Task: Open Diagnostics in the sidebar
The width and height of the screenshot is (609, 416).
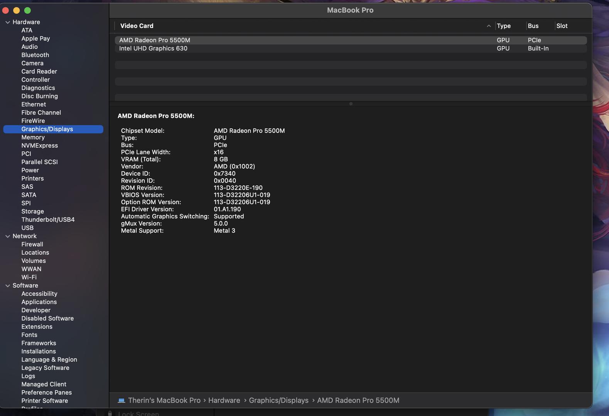Action: pos(38,88)
